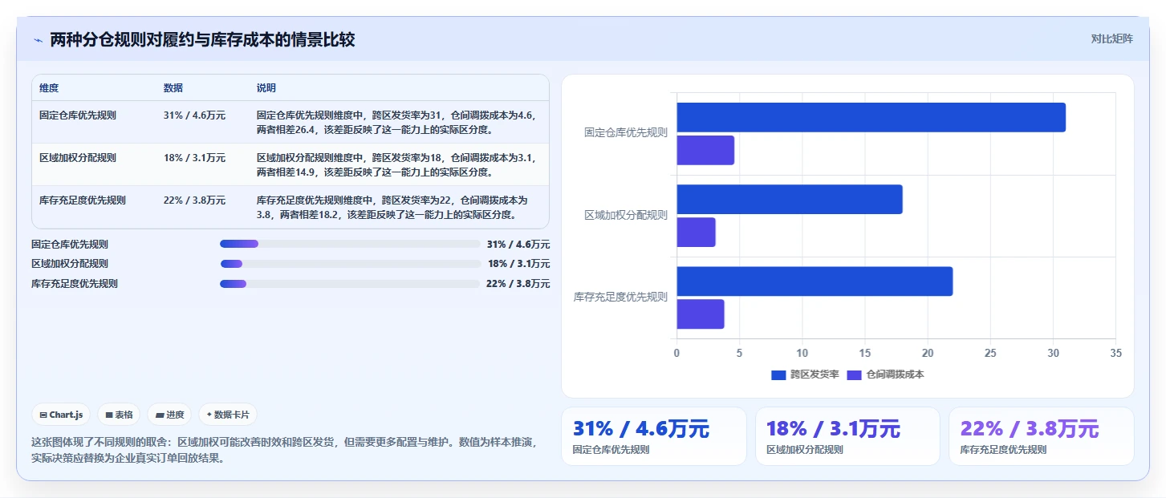
Task: Click the page title 两种分仓规则对履约与库存成本的情景比较
Action: (x=202, y=40)
